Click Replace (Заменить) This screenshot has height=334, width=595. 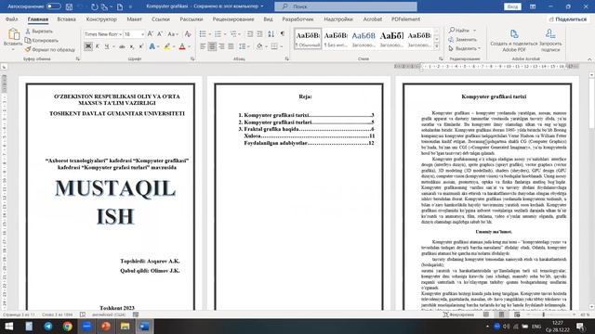click(462, 39)
